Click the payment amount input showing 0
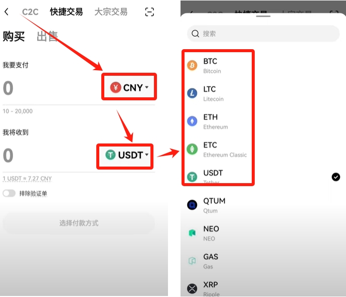 (51, 88)
